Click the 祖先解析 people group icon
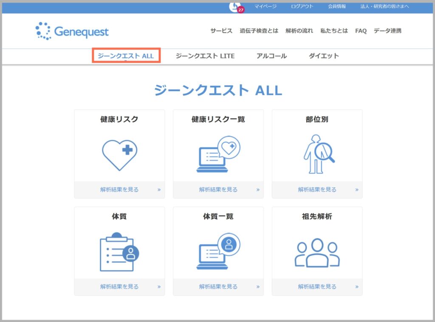 317,253
